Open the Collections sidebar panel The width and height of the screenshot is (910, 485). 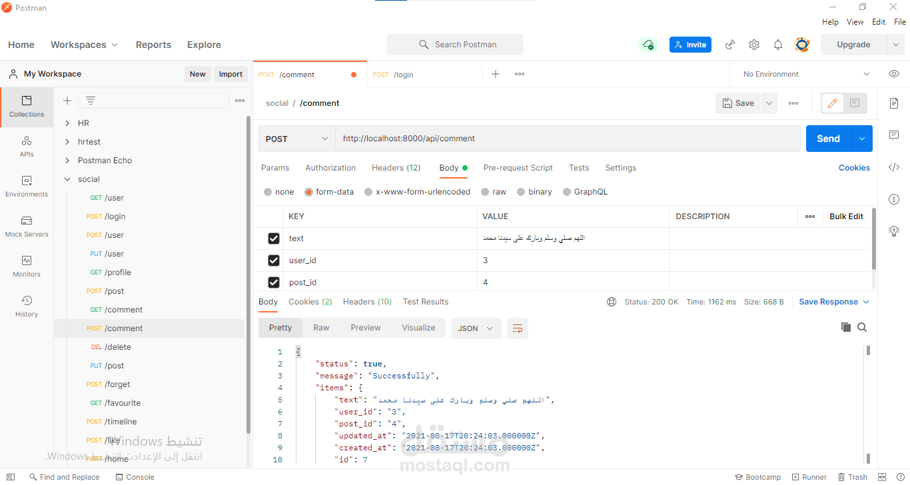click(x=27, y=107)
